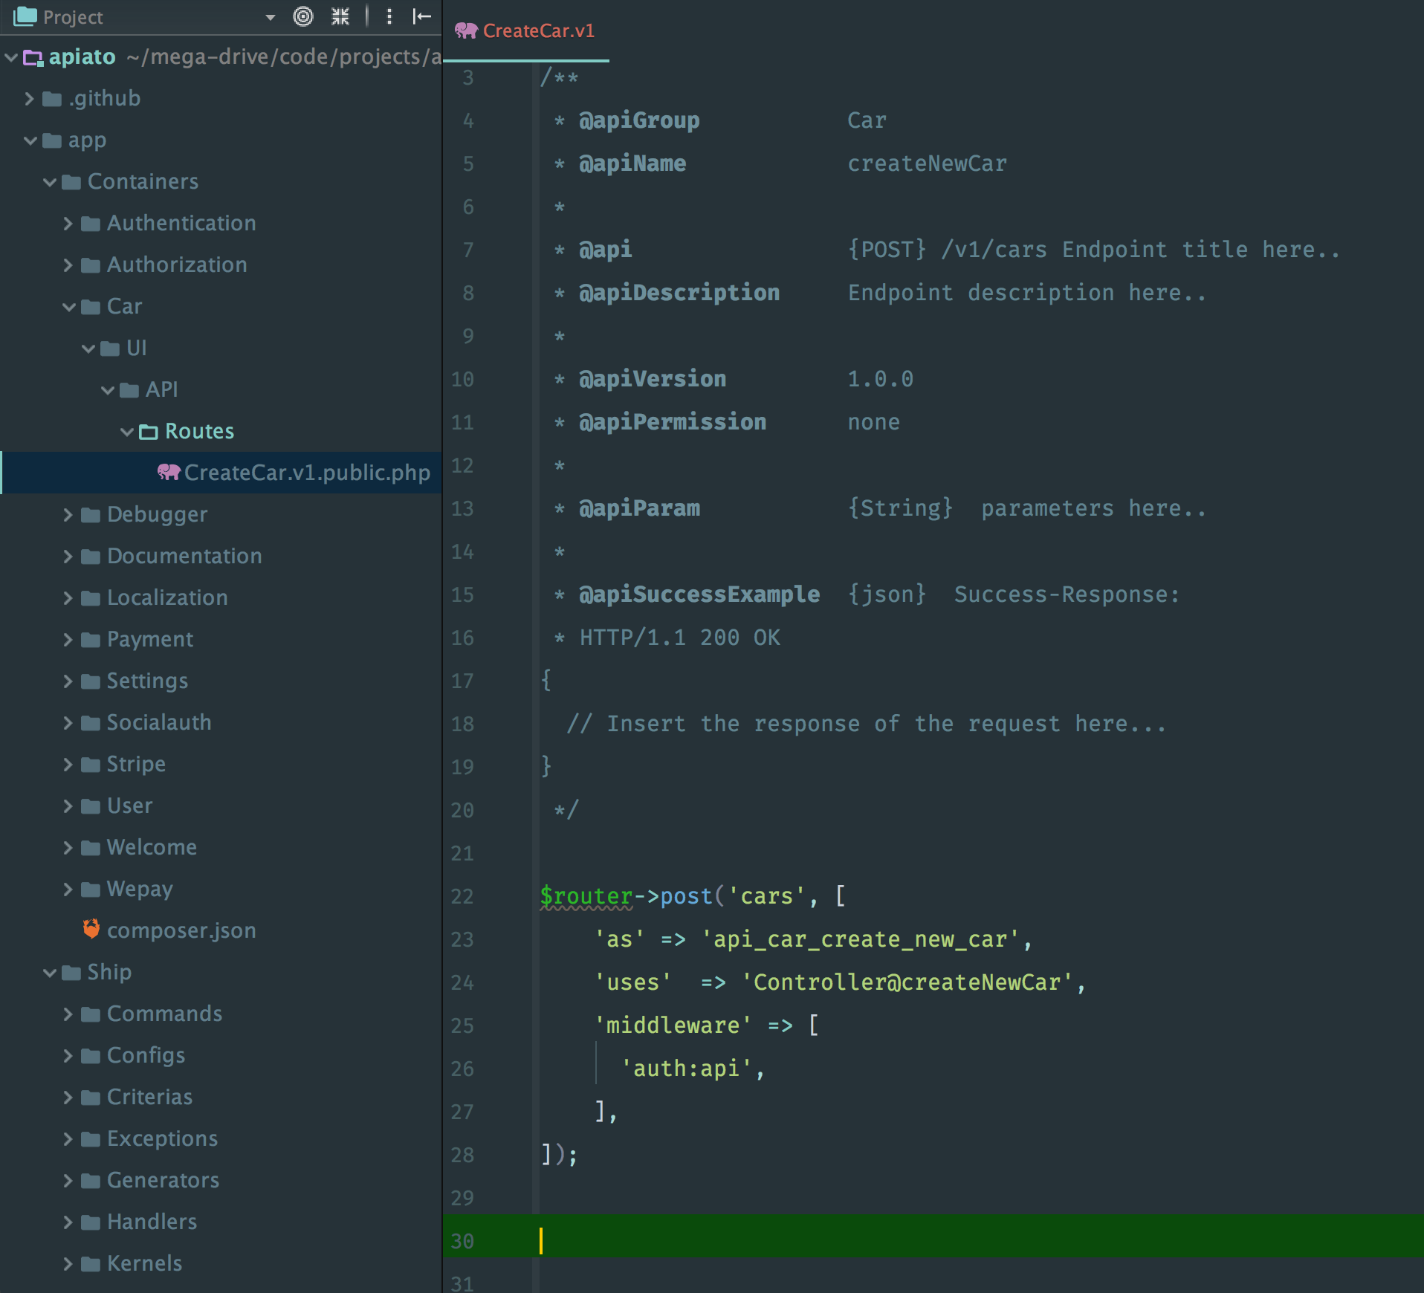1424x1293 pixels.
Task: Expand the Authentication folder
Action: point(68,224)
